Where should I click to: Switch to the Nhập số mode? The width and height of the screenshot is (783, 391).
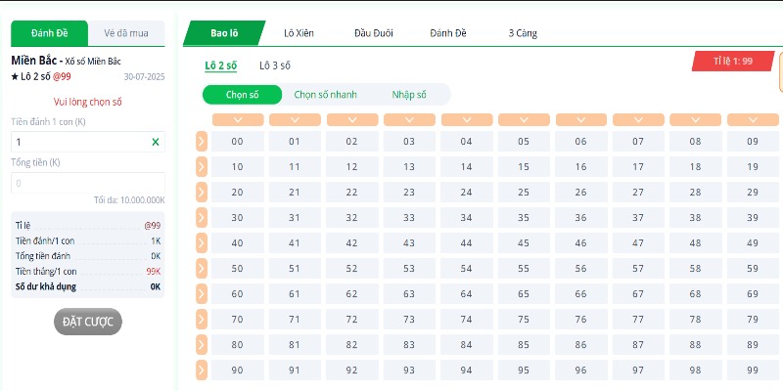click(409, 95)
